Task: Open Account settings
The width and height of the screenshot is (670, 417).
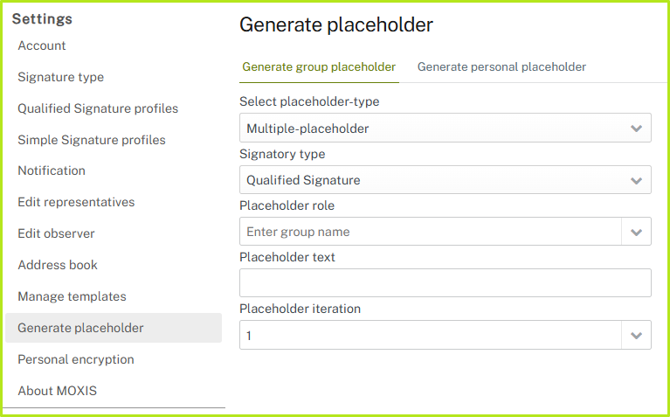Action: 42,45
